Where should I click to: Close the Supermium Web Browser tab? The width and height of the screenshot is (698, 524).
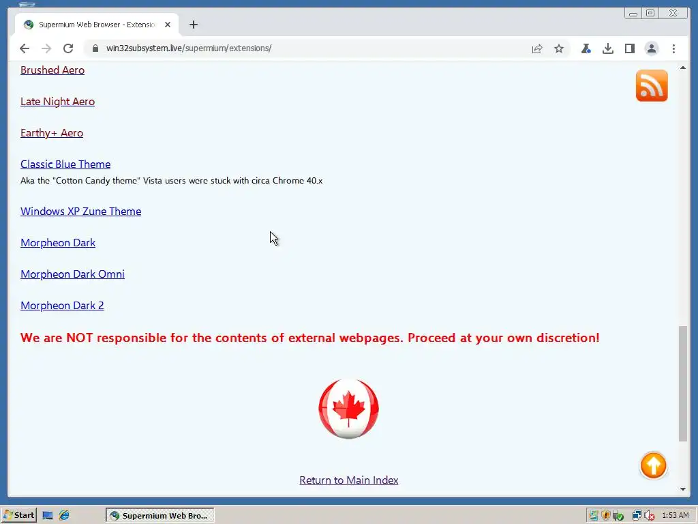coord(168,25)
